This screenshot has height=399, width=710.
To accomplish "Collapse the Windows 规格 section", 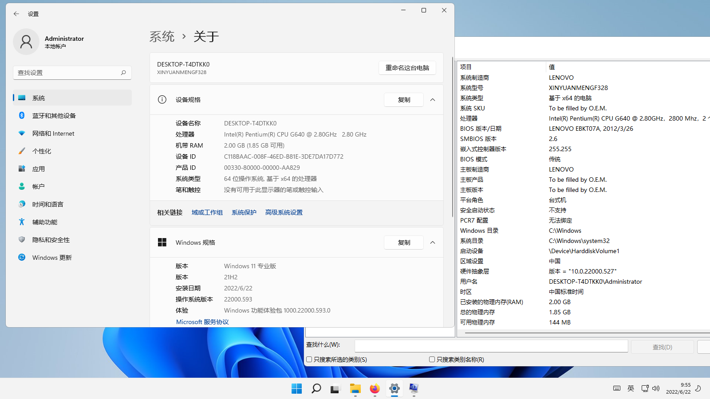I will tap(433, 243).
